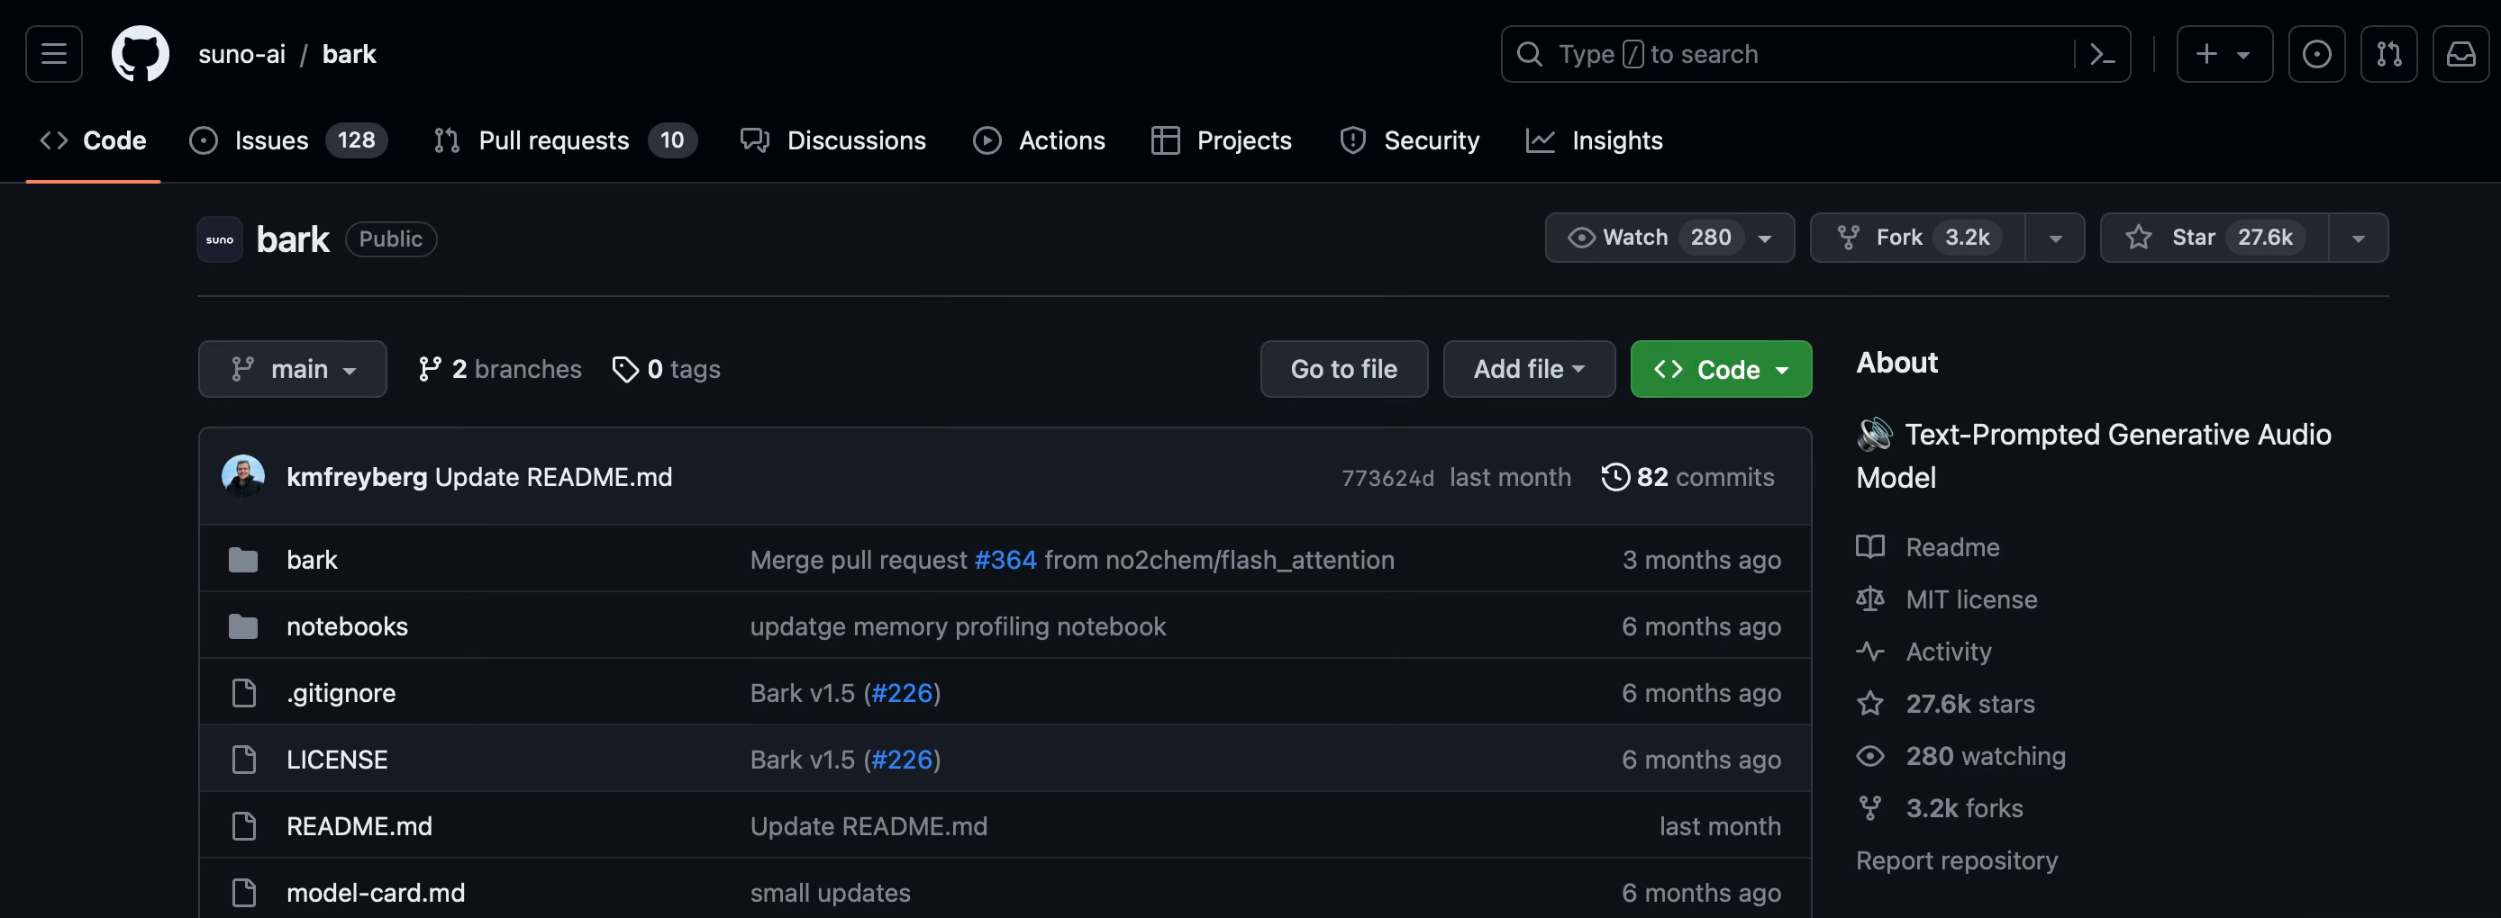View the 0 tags link
Viewport: 2501px width, 918px height.
[x=667, y=369]
